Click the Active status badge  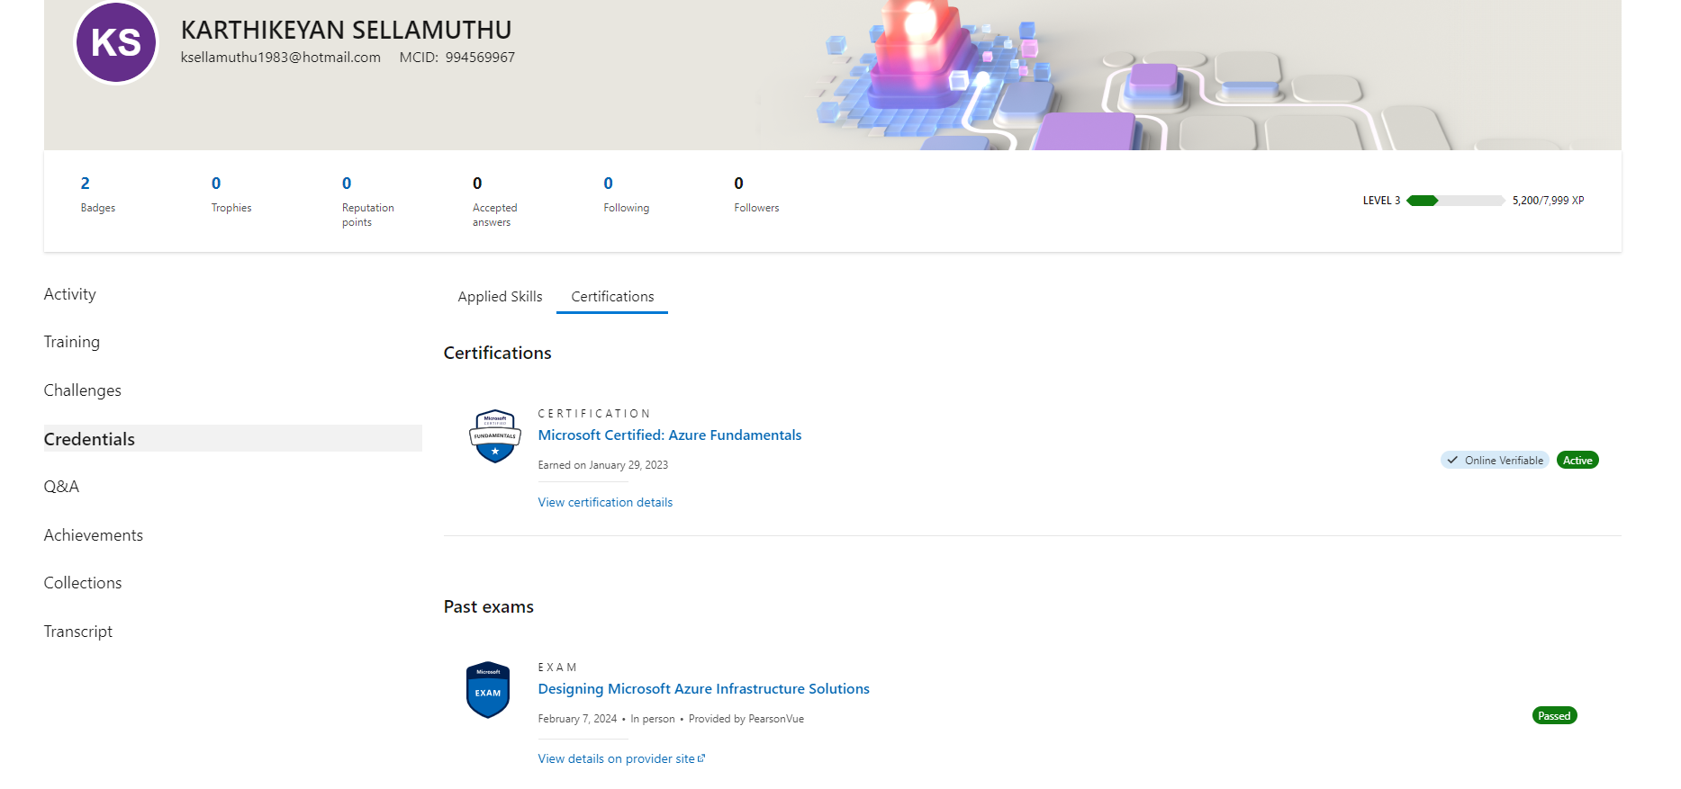click(1577, 460)
